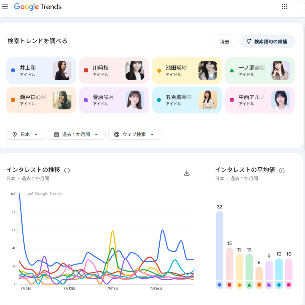Click the purple icon below the average bar 9
The height and width of the screenshot is (305, 305).
click(269, 285)
